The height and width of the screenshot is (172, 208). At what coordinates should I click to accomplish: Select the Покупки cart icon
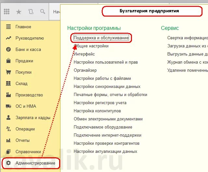[8, 72]
